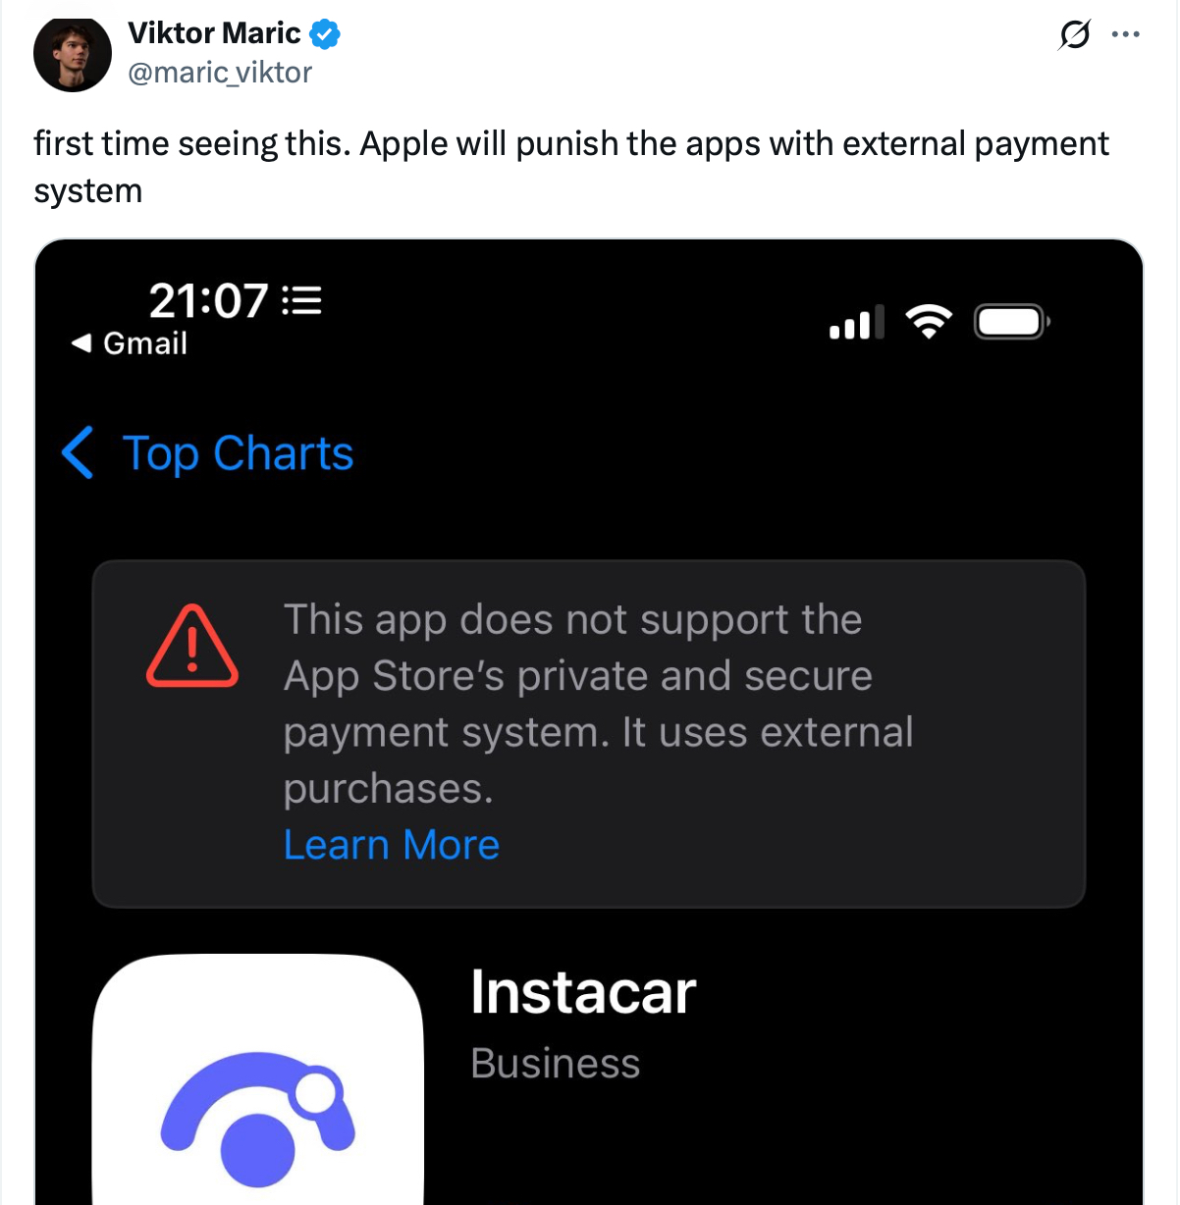Tap the Business category label
Screen dimensions: 1180x1205
tap(555, 1064)
